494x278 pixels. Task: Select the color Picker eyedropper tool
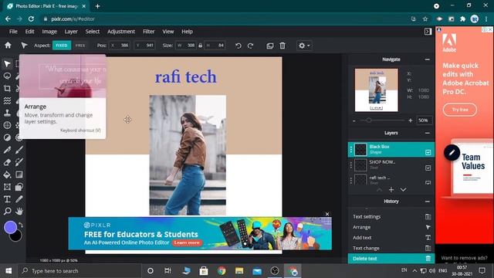[x=19, y=199]
